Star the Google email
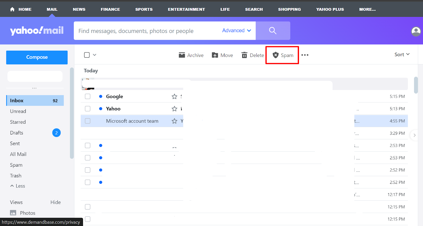 pyautogui.click(x=174, y=97)
